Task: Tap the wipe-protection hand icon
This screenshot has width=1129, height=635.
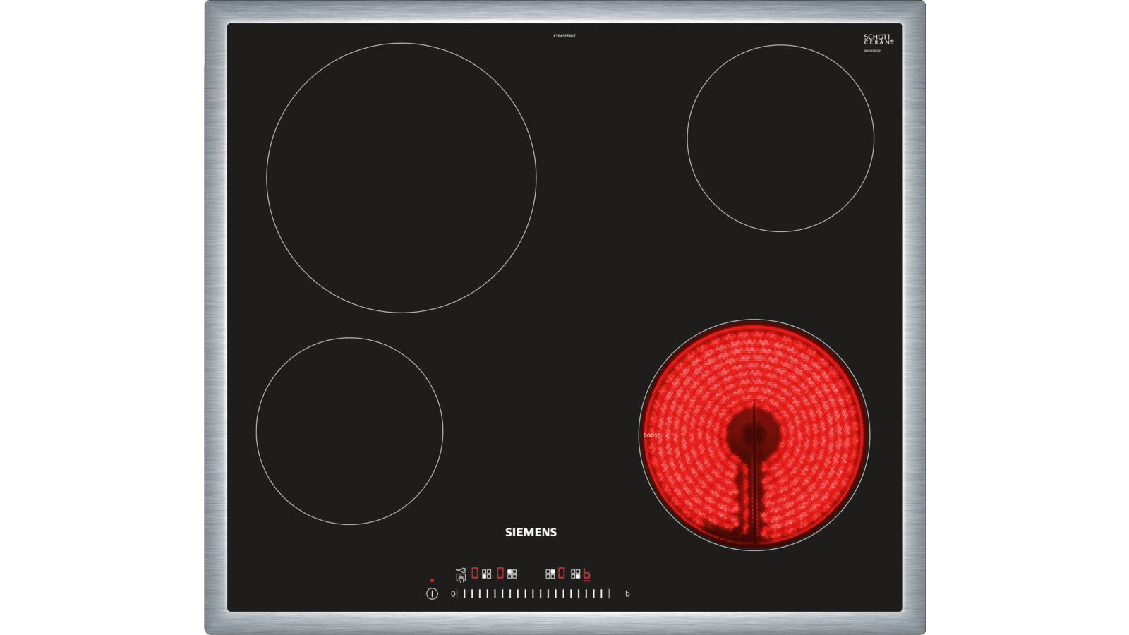Action: 461,578
